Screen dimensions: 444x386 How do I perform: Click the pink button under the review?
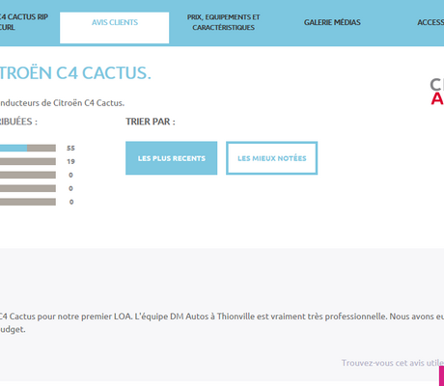tap(441, 375)
